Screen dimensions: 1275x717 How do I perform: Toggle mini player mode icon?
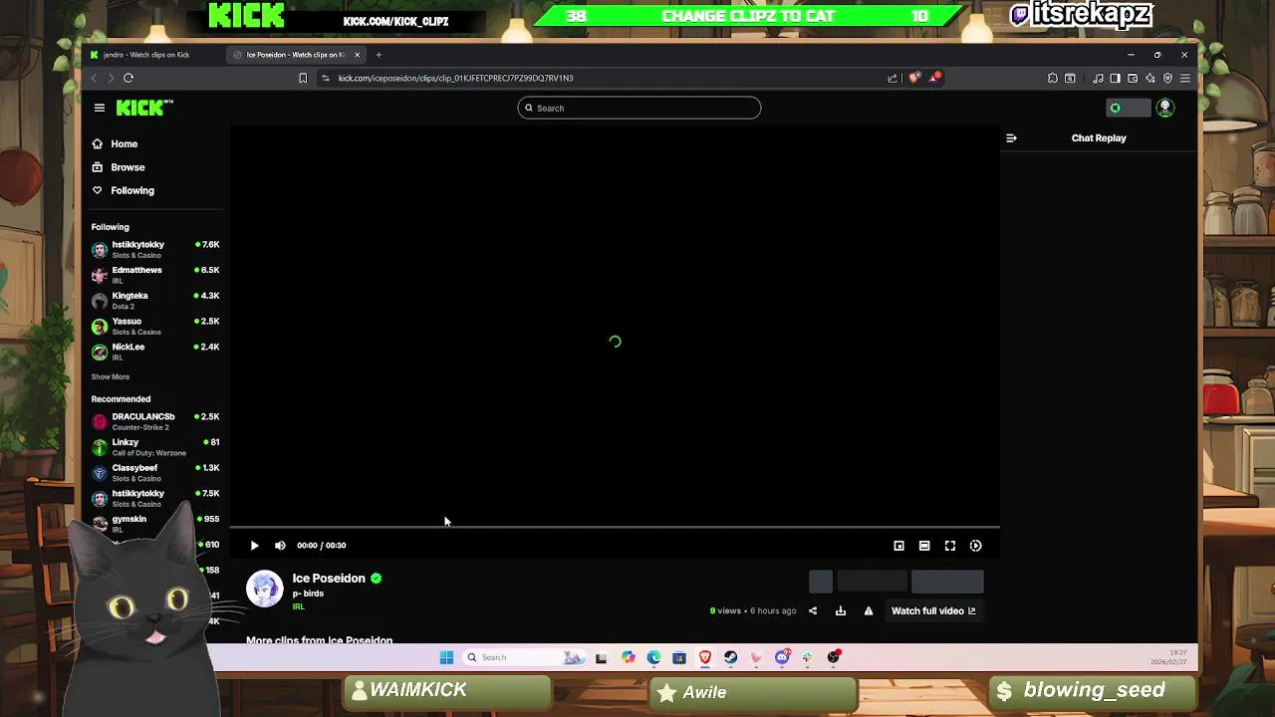tap(898, 546)
